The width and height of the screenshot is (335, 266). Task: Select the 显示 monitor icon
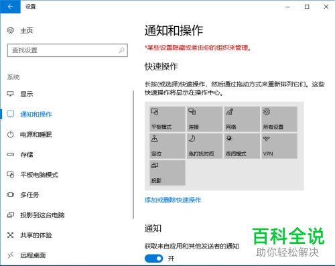pyautogui.click(x=10, y=94)
